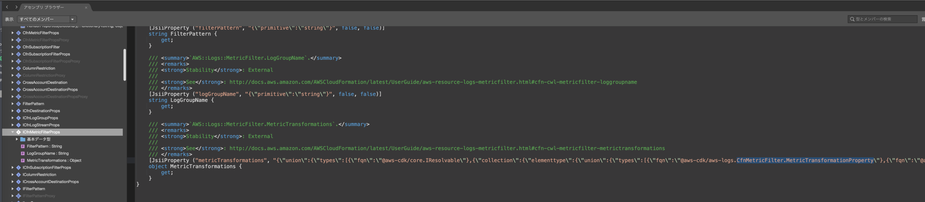Screen dimensions: 925x202
Task: Expand the FilterPattern class node
Action: (x=13, y=104)
